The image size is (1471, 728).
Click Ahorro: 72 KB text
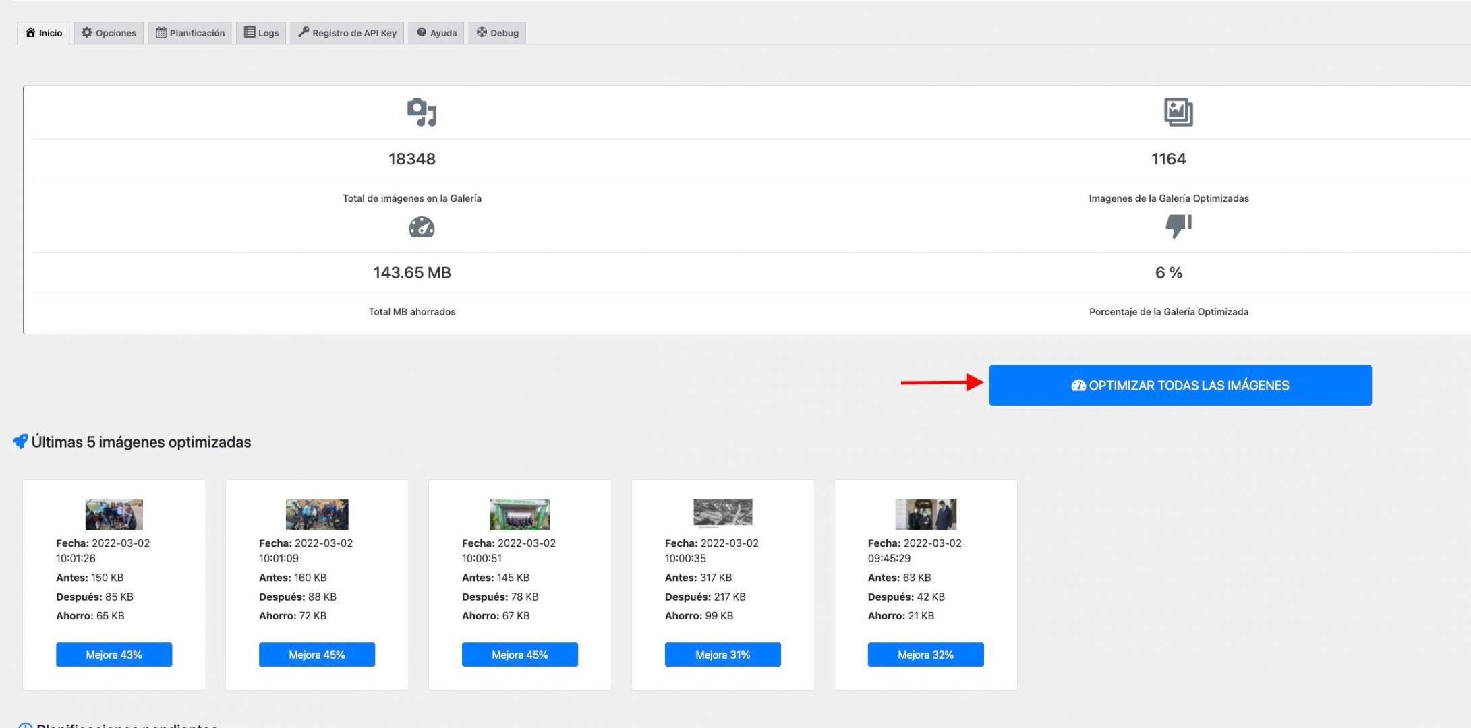(x=293, y=616)
